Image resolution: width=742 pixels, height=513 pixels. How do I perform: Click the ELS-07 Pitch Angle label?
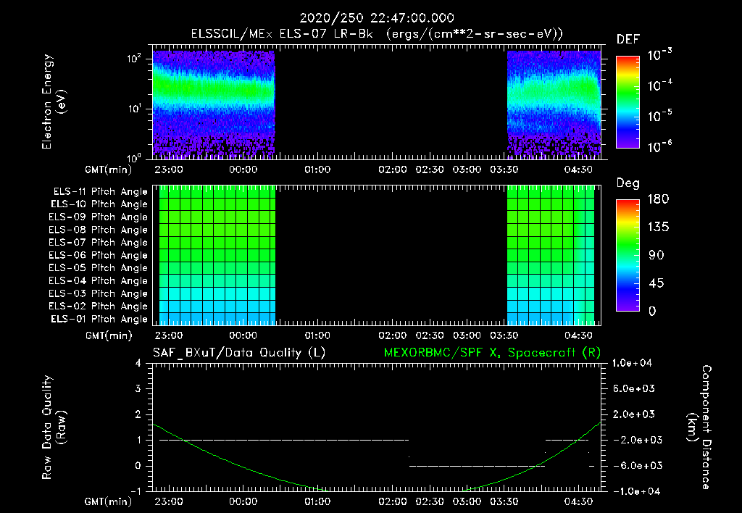[98, 242]
